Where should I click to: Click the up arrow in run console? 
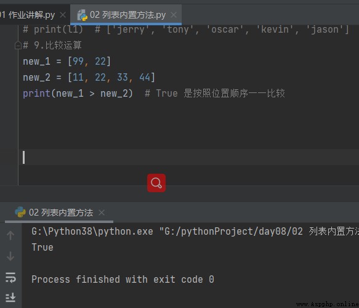click(10, 235)
